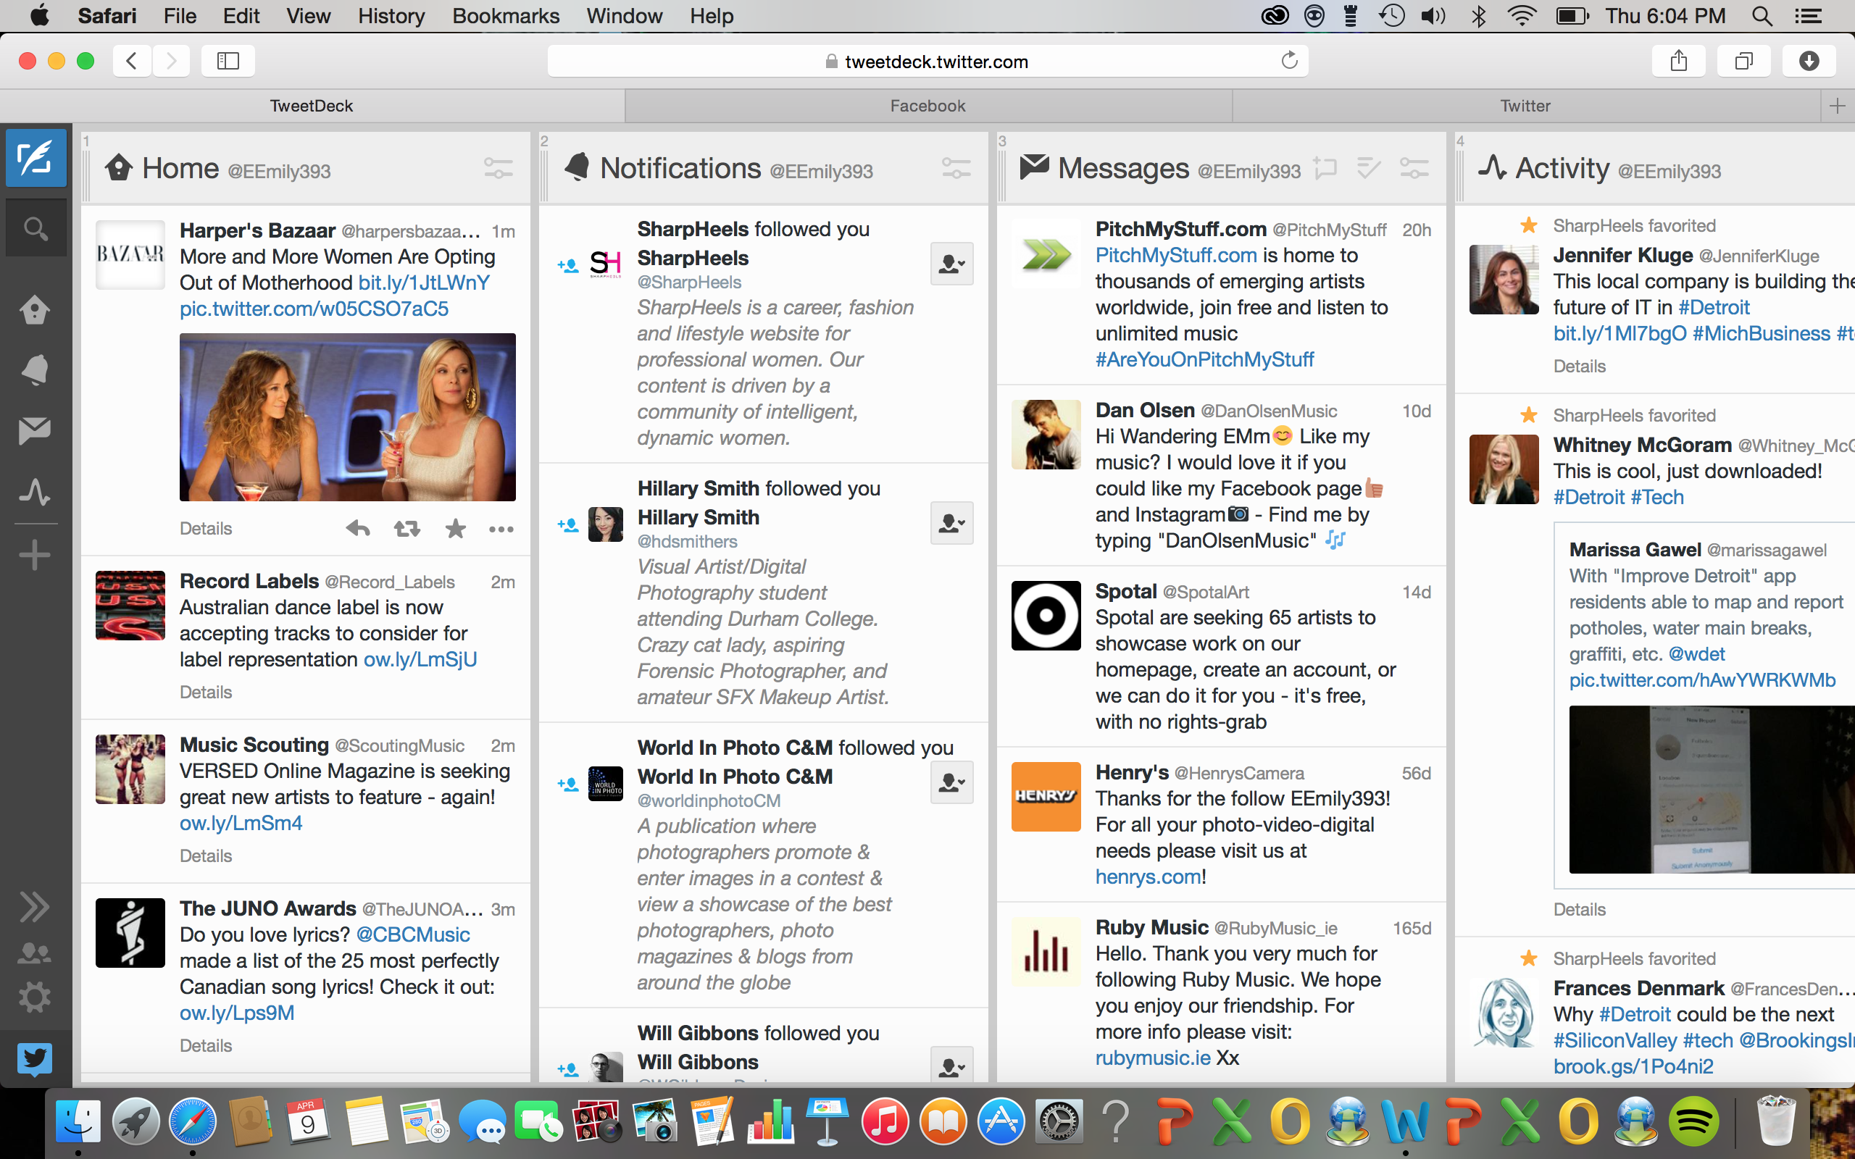Image resolution: width=1855 pixels, height=1159 pixels.
Task: Open the Bookmarks menu
Action: [506, 16]
